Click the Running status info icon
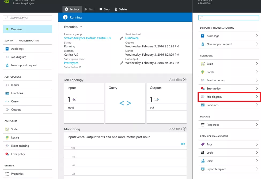 (65, 17)
